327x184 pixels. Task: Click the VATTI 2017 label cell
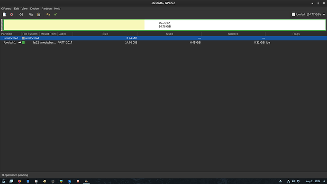coord(65,43)
